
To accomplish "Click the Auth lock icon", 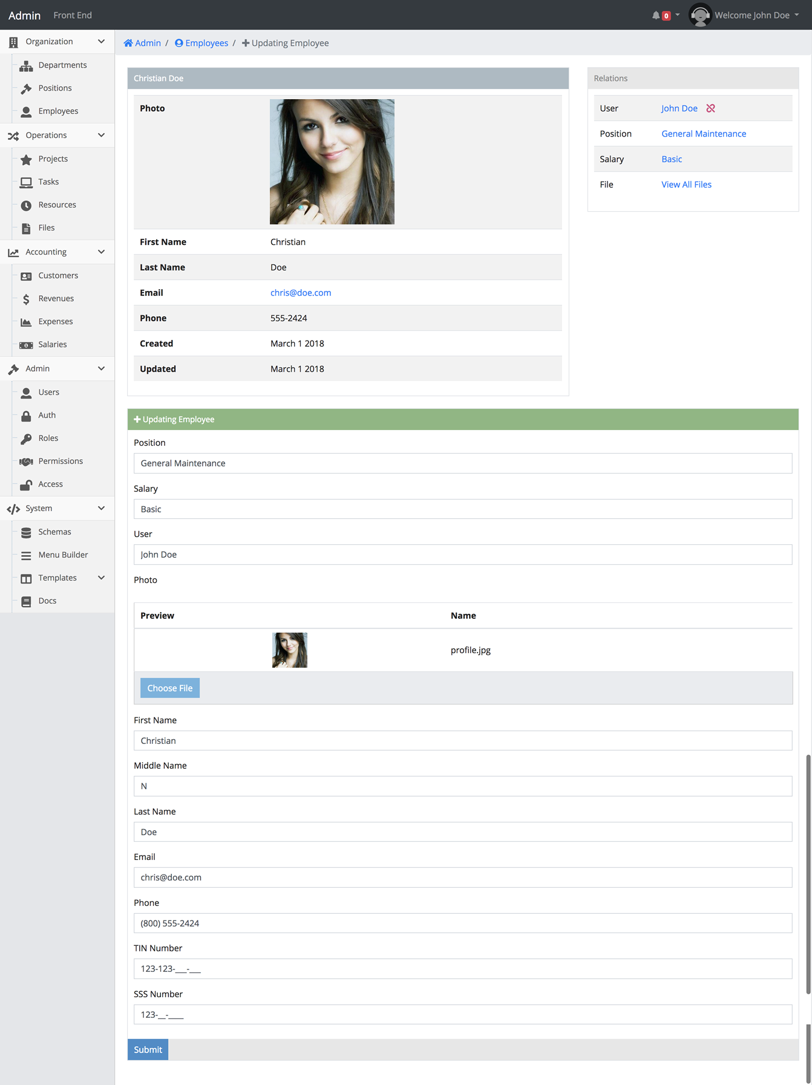I will pos(26,415).
